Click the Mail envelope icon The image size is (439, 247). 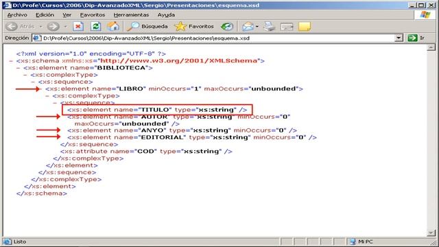tap(248, 26)
